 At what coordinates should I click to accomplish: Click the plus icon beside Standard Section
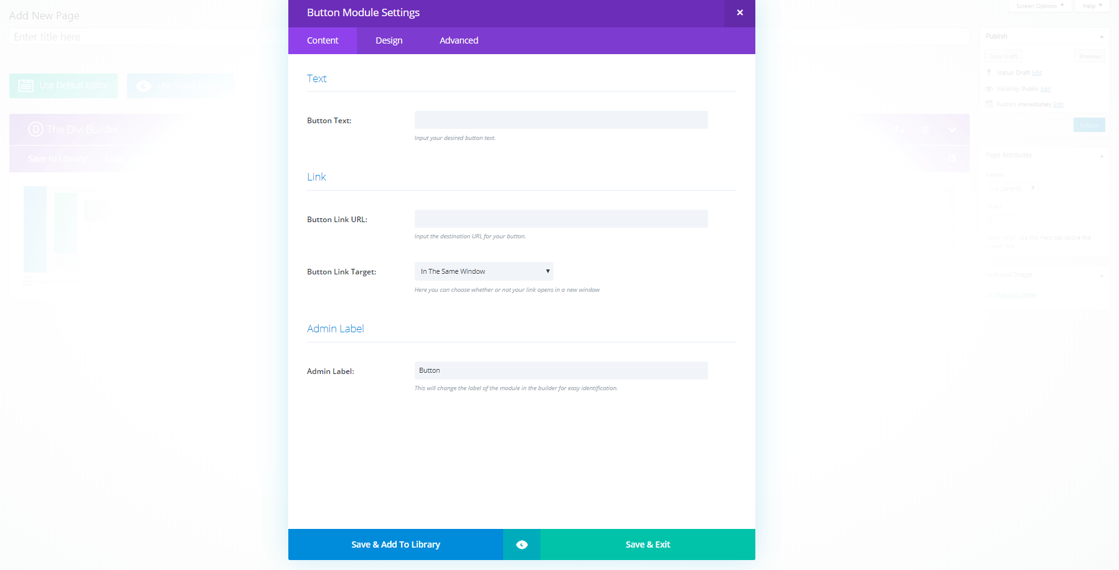click(x=28, y=281)
